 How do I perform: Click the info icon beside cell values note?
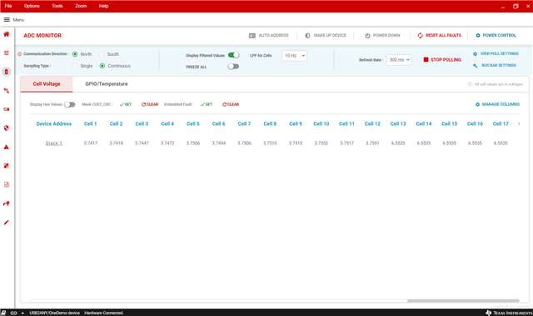[x=470, y=84]
